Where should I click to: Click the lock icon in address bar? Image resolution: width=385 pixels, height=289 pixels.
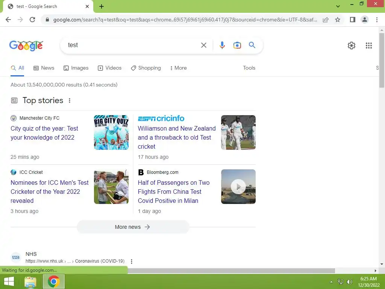(x=47, y=20)
